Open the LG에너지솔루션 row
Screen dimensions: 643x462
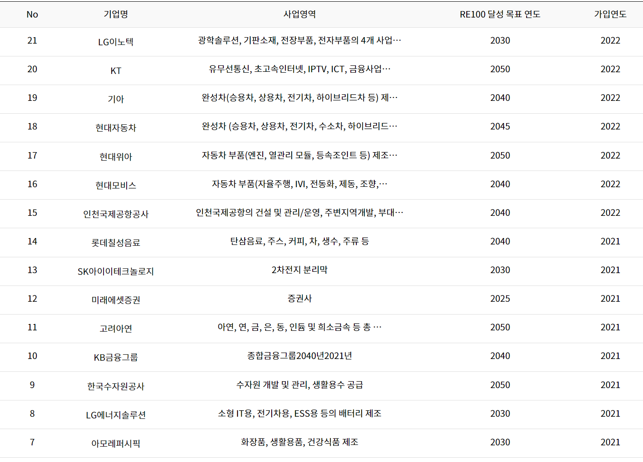(321, 415)
